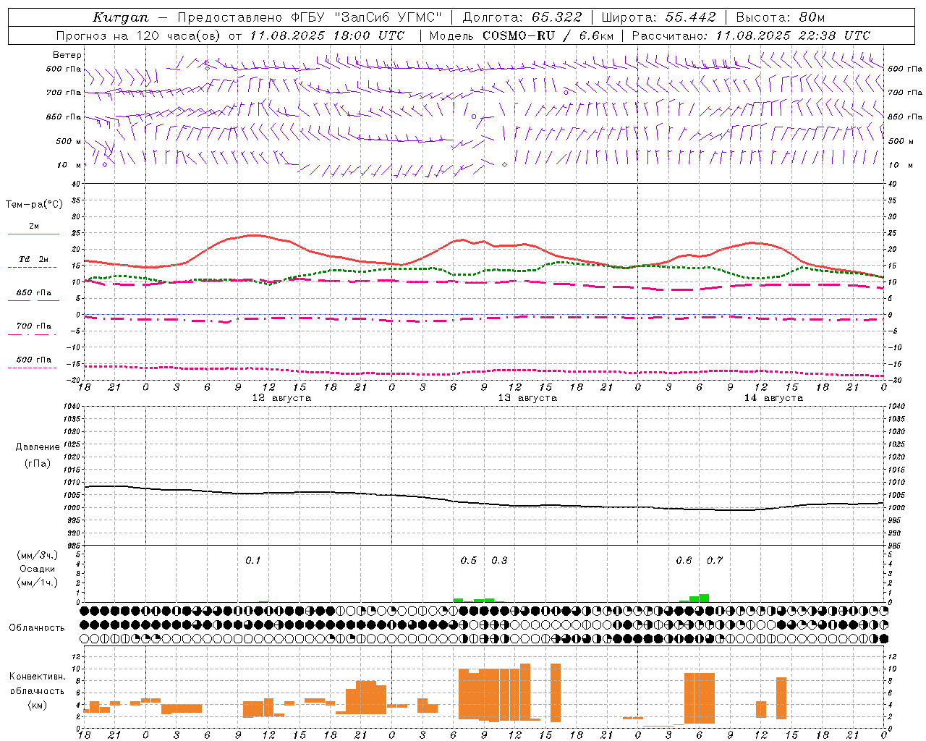Click the precipitation value "0.7"
This screenshot has height=741, width=926.
715,560
